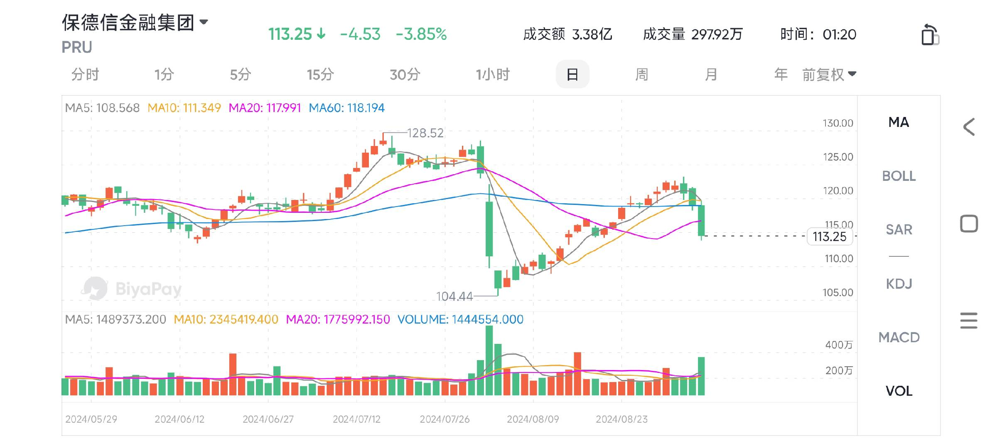
Task: Choose the MACD sub-indicator
Action: (x=899, y=337)
